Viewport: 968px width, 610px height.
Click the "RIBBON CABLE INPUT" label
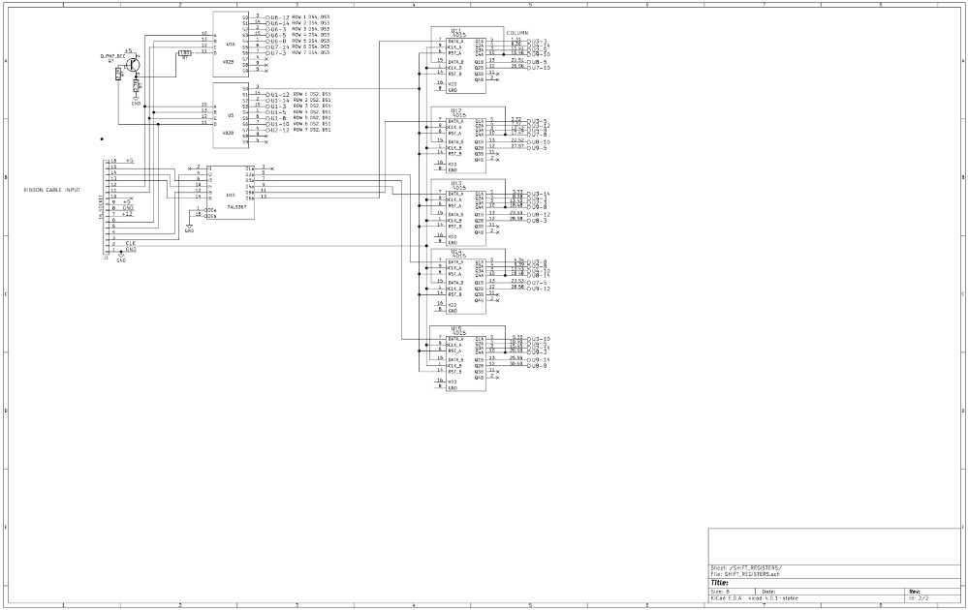(x=52, y=190)
